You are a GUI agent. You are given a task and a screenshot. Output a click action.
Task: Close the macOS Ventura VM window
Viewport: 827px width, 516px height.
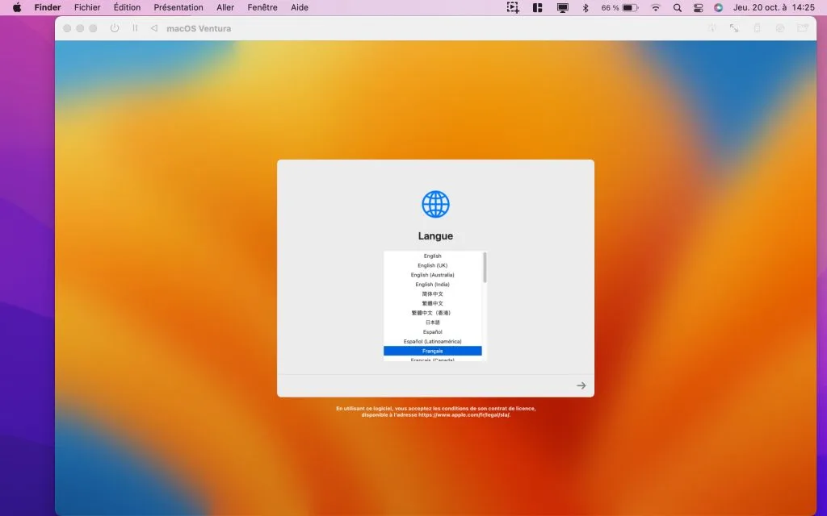[67, 28]
